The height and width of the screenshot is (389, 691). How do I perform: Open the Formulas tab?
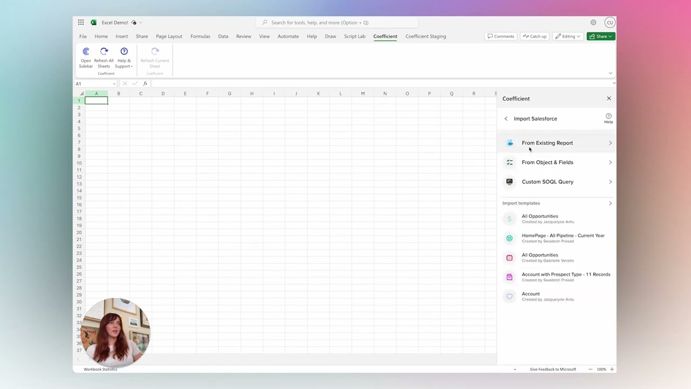click(200, 36)
